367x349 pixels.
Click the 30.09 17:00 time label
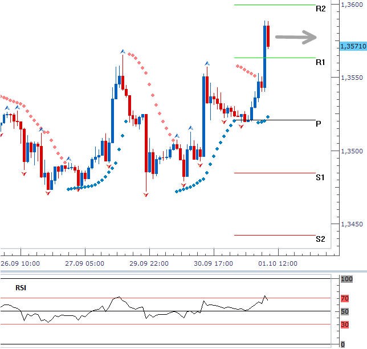[213, 263]
